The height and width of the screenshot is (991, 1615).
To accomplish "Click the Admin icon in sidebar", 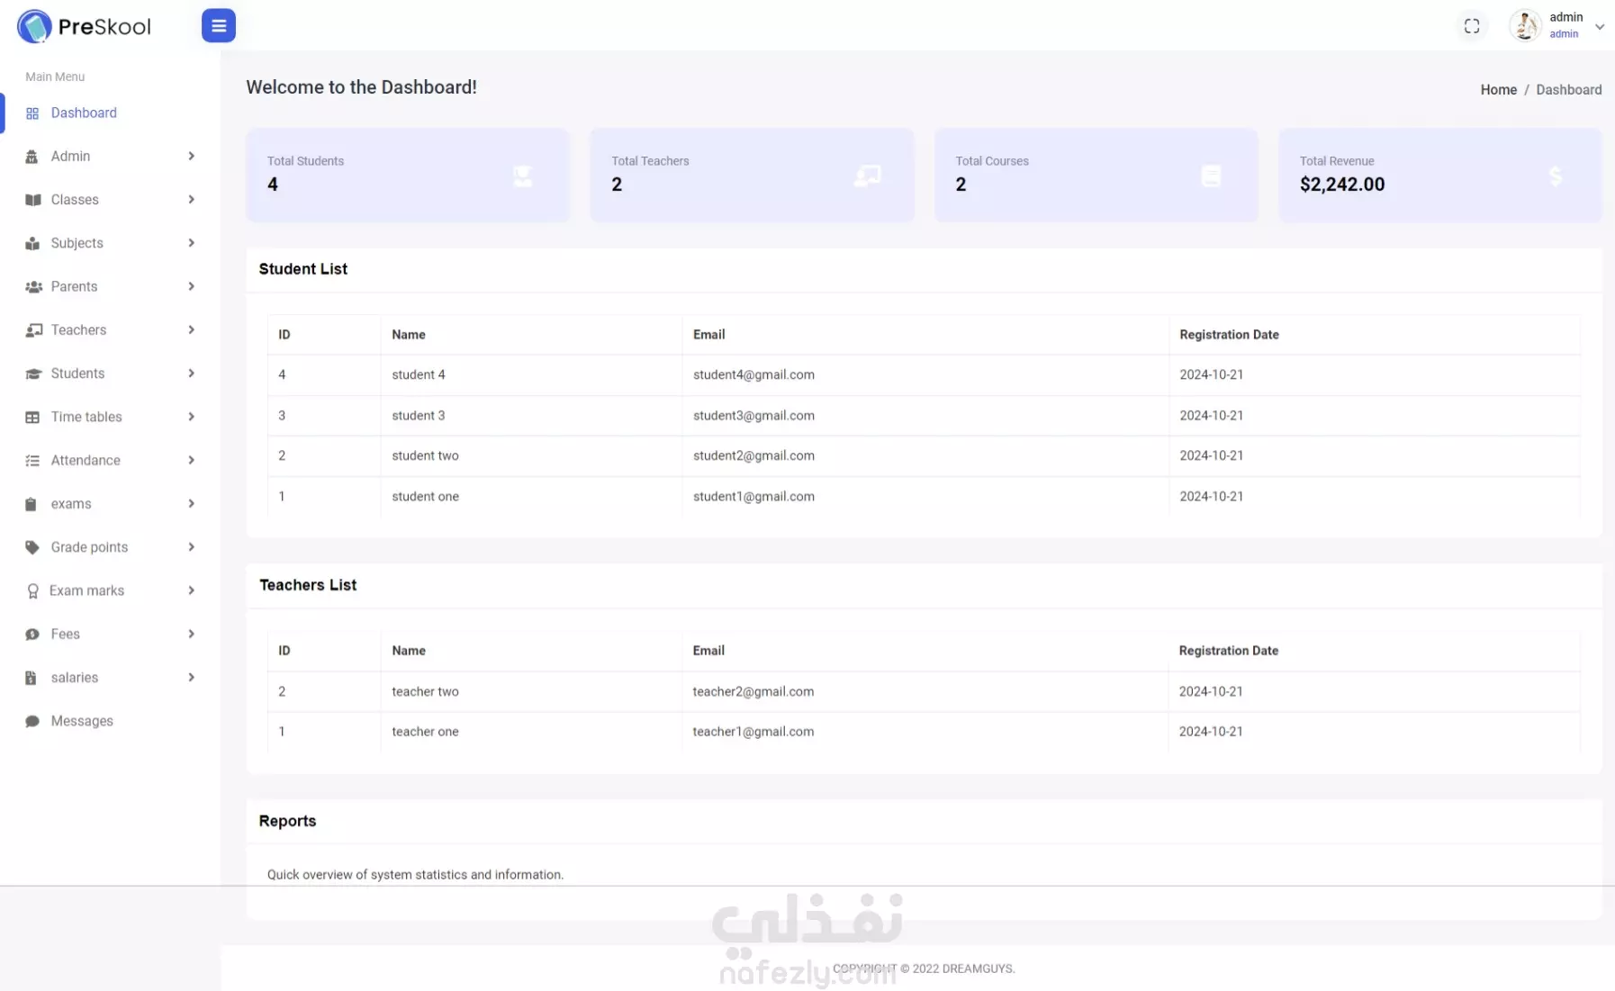I will (32, 157).
